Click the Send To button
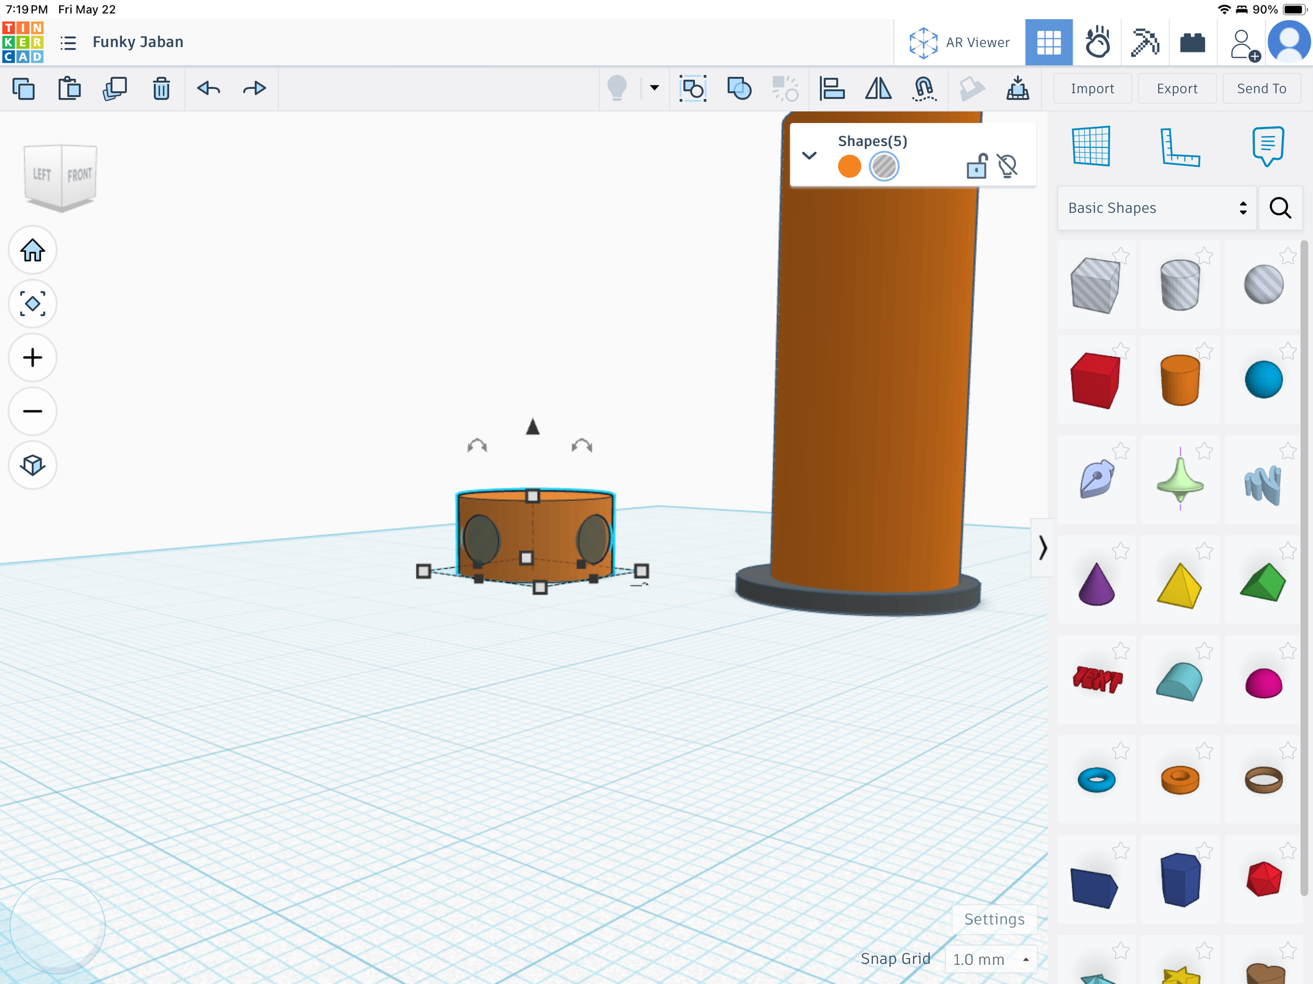This screenshot has height=984, width=1313. point(1262,89)
